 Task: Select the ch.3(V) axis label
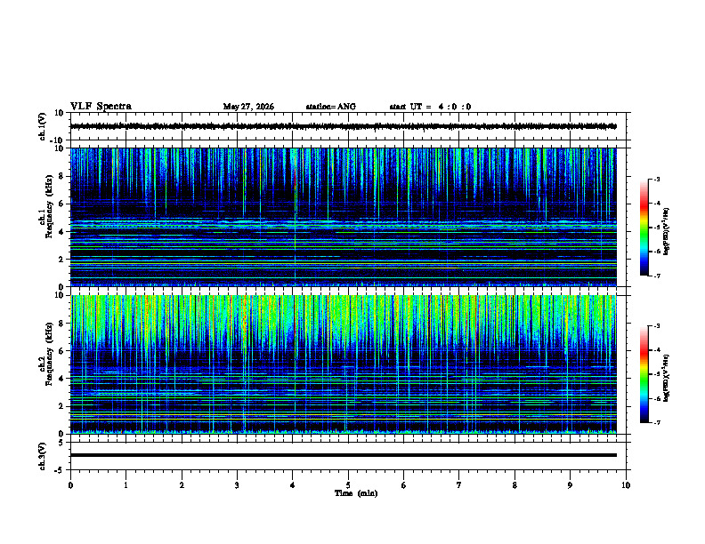[42, 456]
